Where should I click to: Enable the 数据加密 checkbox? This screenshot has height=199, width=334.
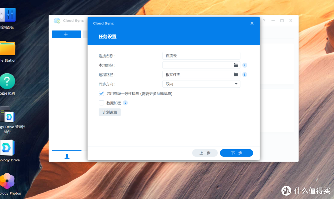[101, 103]
